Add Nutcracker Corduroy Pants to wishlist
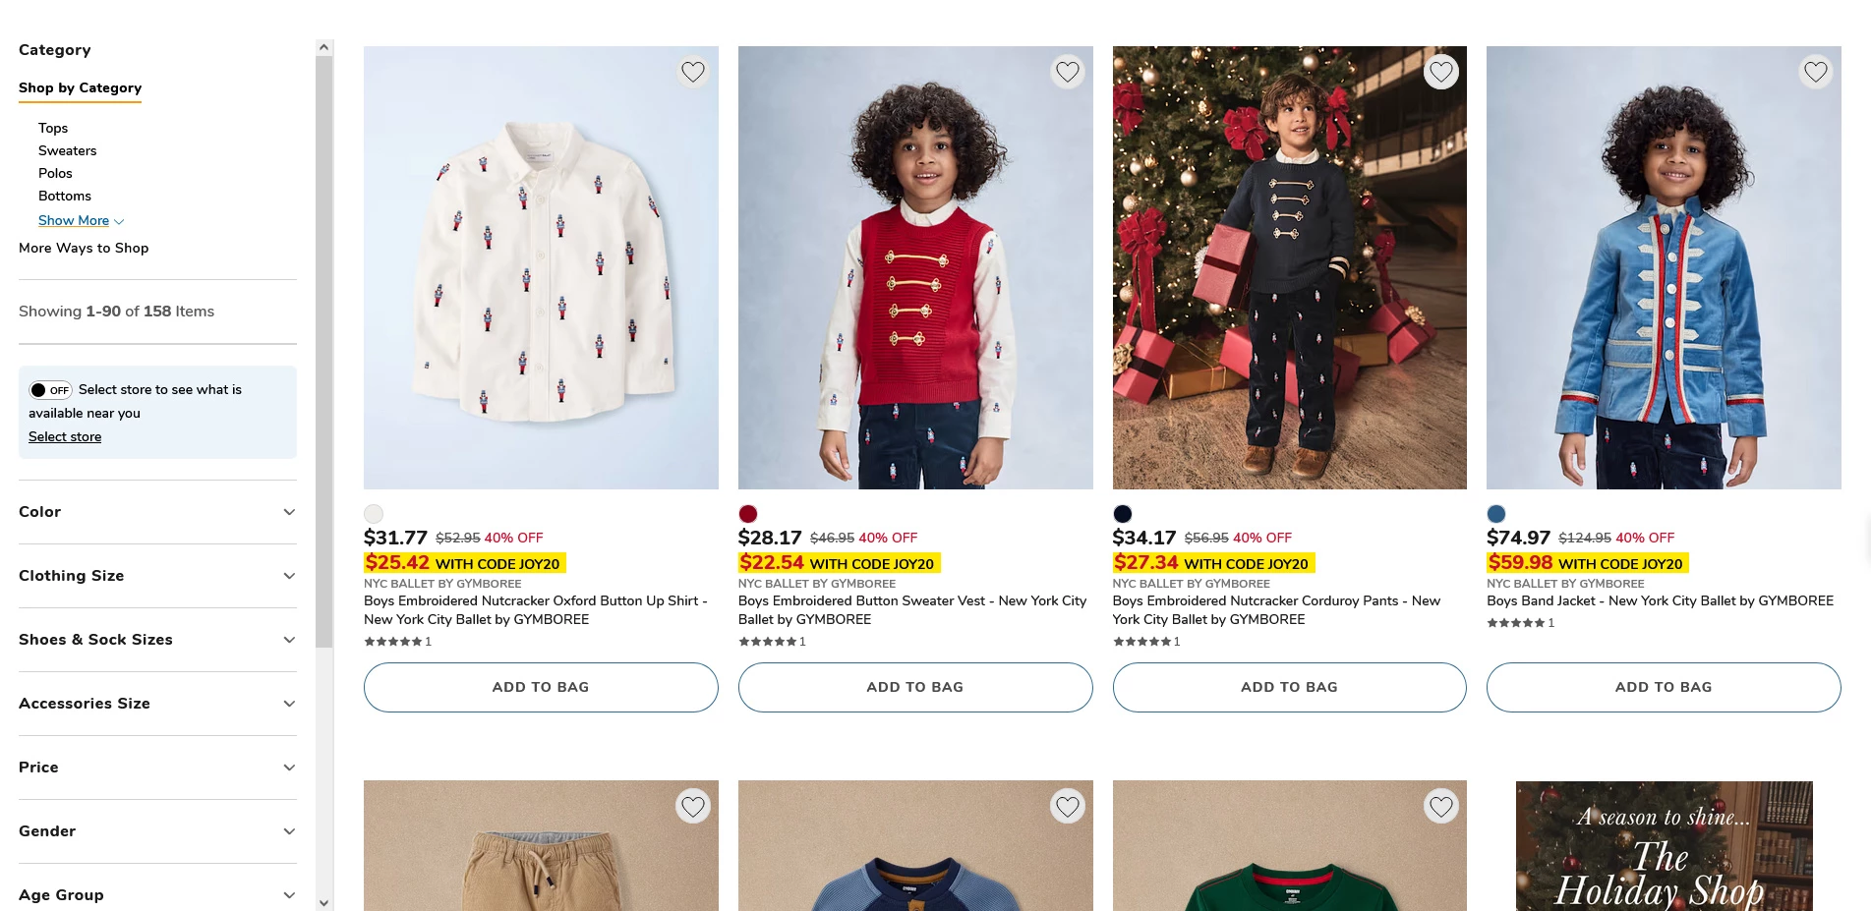The width and height of the screenshot is (1871, 911). tap(1441, 72)
